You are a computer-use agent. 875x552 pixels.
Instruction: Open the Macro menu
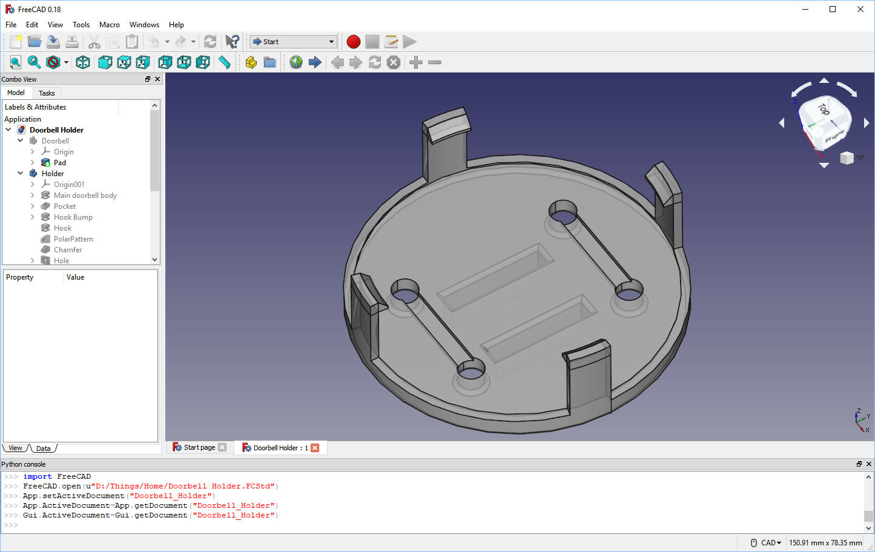109,25
